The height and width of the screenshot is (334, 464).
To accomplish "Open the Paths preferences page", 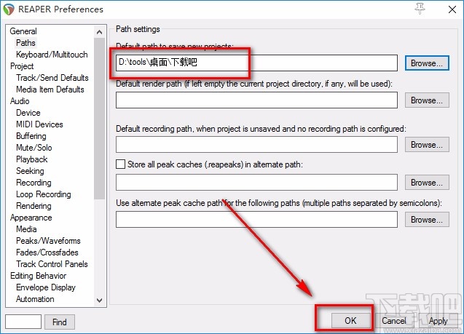I will (25, 43).
